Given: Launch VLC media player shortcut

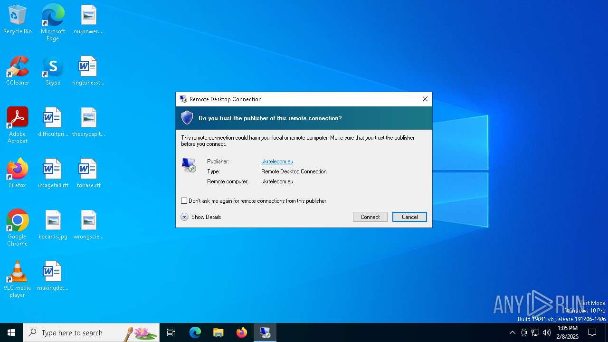Looking at the screenshot, I should (x=18, y=279).
